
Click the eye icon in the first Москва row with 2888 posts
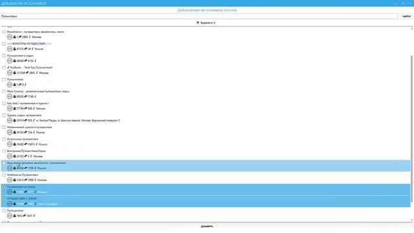pos(10,37)
